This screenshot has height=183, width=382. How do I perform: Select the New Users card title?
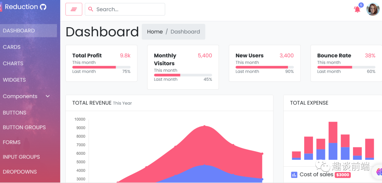pyautogui.click(x=249, y=56)
